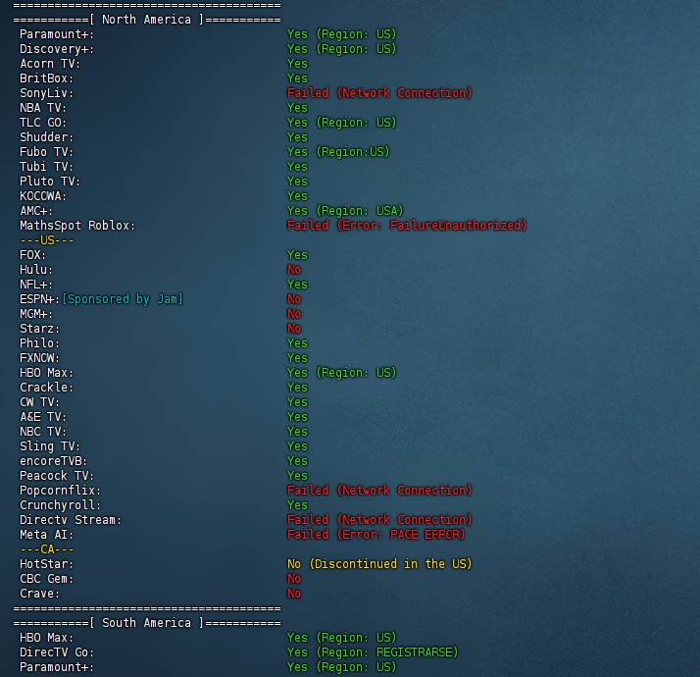Click the FailureUnauthorized error message
Viewport: 700px width, 677px height.
407,226
